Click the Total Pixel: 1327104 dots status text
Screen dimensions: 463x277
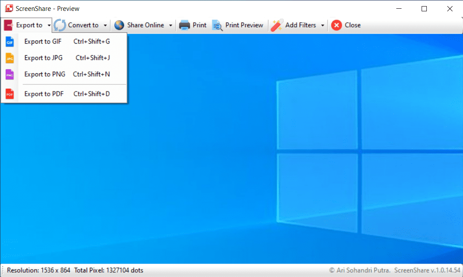[109, 270]
